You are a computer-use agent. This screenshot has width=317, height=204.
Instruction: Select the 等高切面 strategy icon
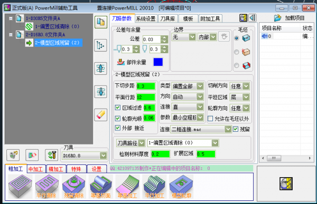[x=100, y=186]
